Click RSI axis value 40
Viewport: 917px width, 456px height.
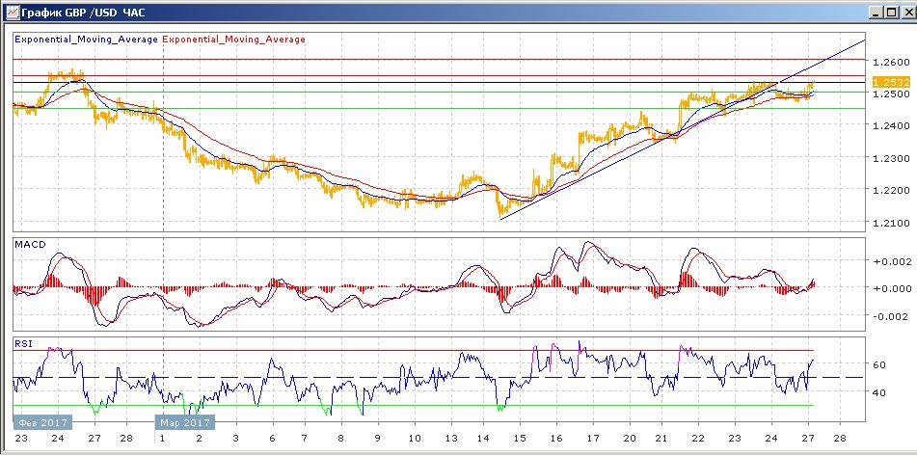point(881,392)
